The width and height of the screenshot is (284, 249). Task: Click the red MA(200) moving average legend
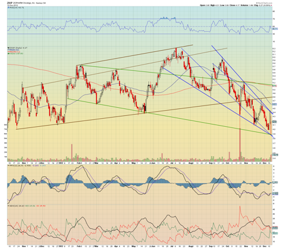click(14, 52)
